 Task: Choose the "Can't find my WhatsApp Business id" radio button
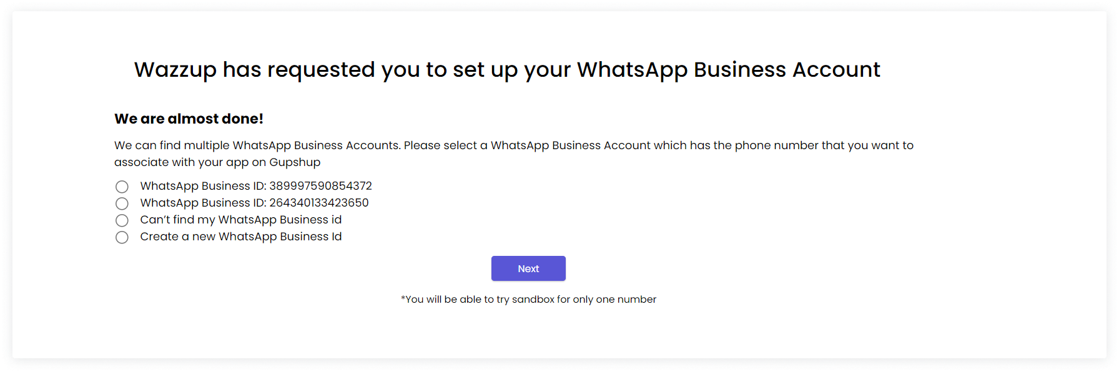click(x=122, y=220)
